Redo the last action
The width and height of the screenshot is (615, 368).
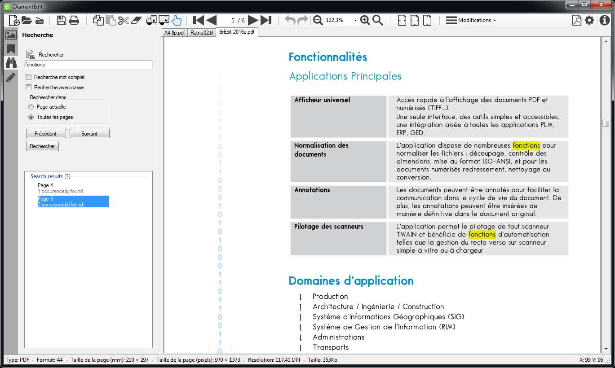(303, 20)
